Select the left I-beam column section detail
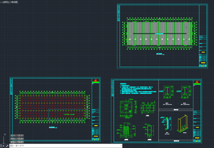 tap(167, 91)
